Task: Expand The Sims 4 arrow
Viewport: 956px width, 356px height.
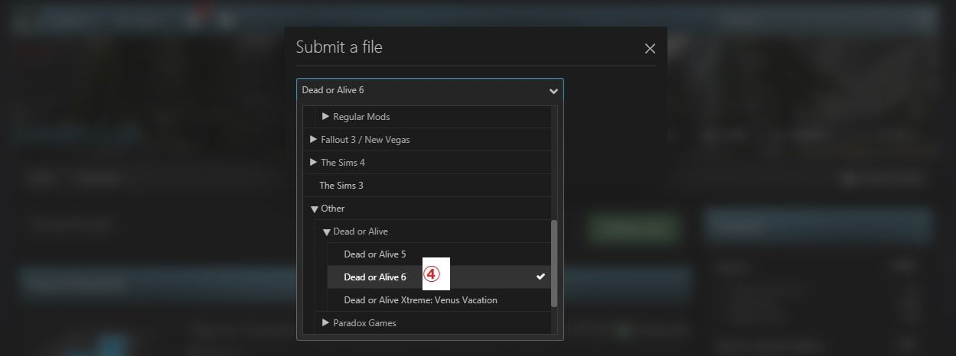Action: [313, 163]
